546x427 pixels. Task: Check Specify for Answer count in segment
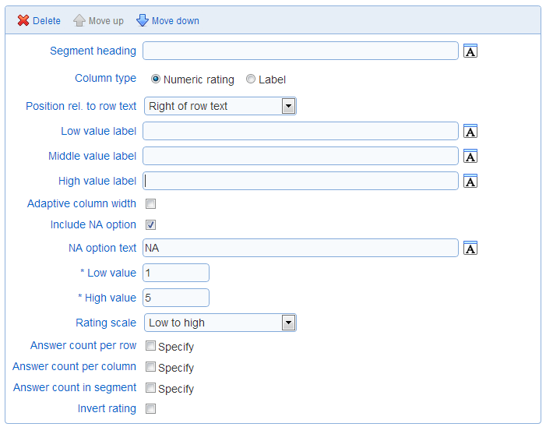pos(150,387)
